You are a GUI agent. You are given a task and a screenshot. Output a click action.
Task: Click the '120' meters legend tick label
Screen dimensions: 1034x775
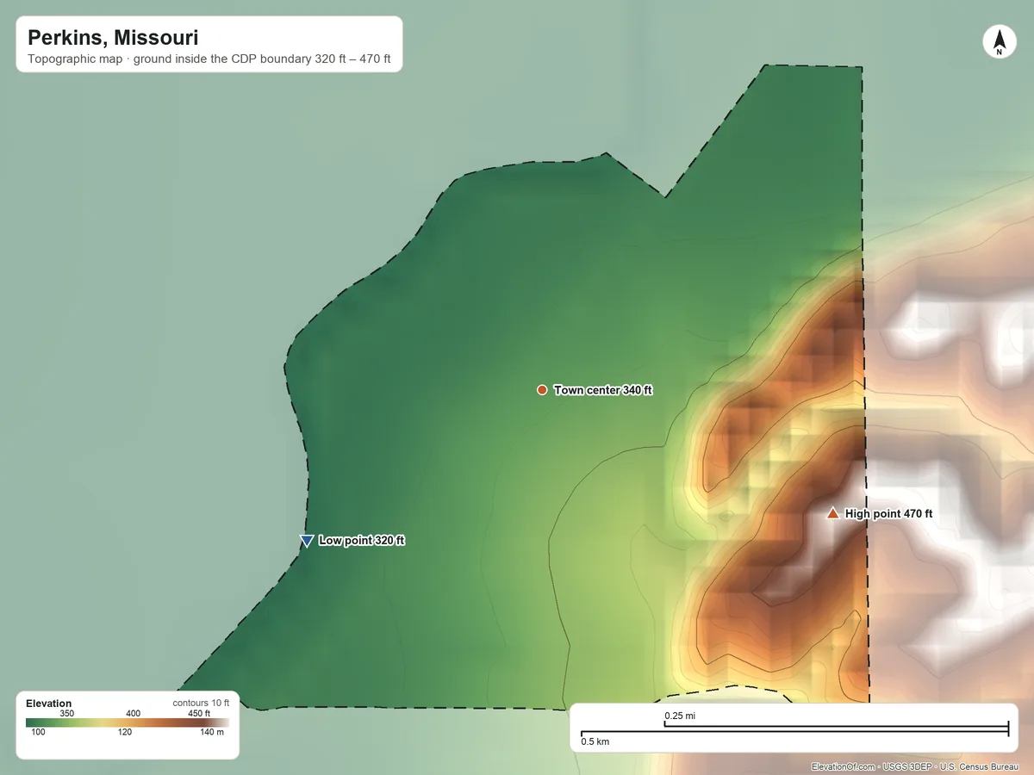click(125, 733)
